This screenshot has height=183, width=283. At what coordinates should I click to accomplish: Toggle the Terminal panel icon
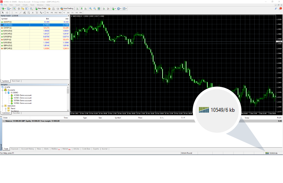[27, 8]
